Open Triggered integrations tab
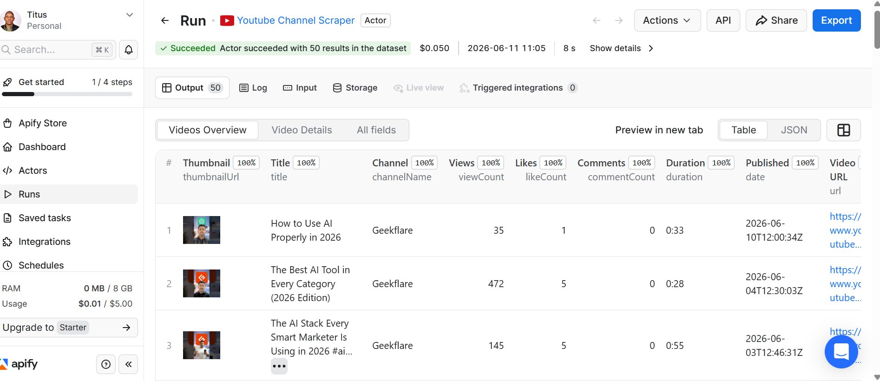This screenshot has width=880, height=381. tap(519, 88)
